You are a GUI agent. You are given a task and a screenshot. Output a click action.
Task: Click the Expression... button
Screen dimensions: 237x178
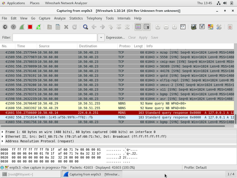point(115,38)
